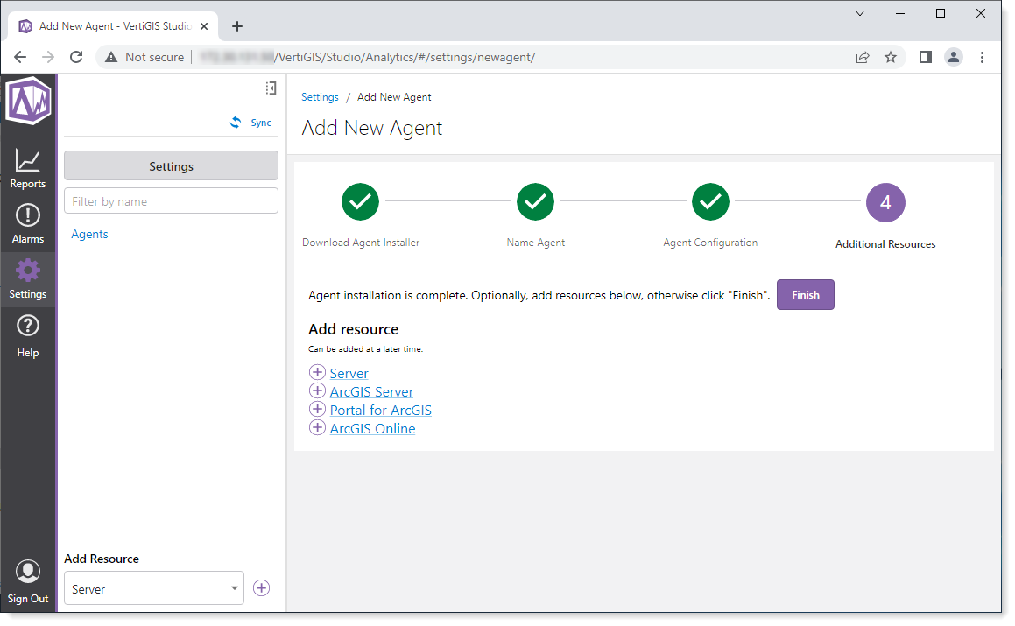Open Chrome three-dot menu
The width and height of the screenshot is (1015, 626).
(982, 57)
